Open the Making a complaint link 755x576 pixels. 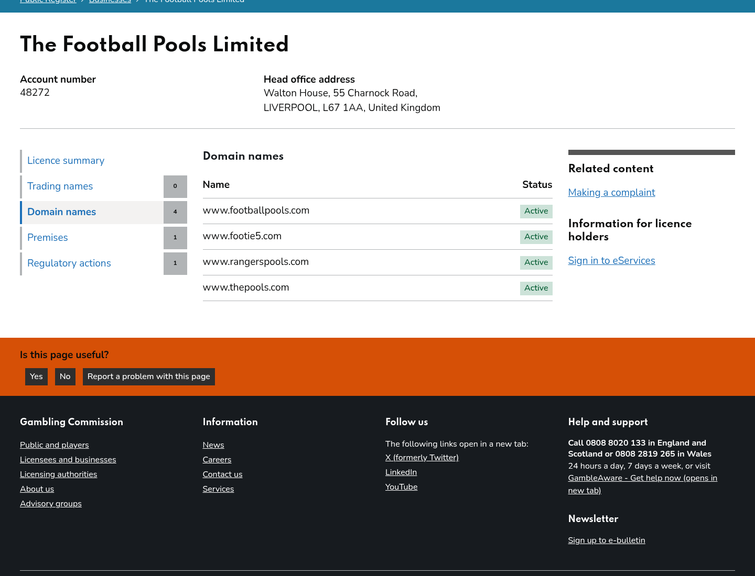click(611, 193)
